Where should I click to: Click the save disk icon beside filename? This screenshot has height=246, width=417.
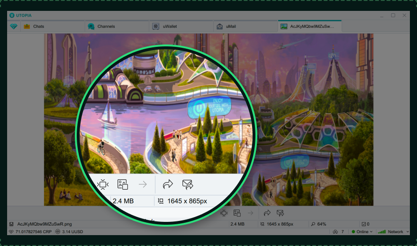[11, 224]
